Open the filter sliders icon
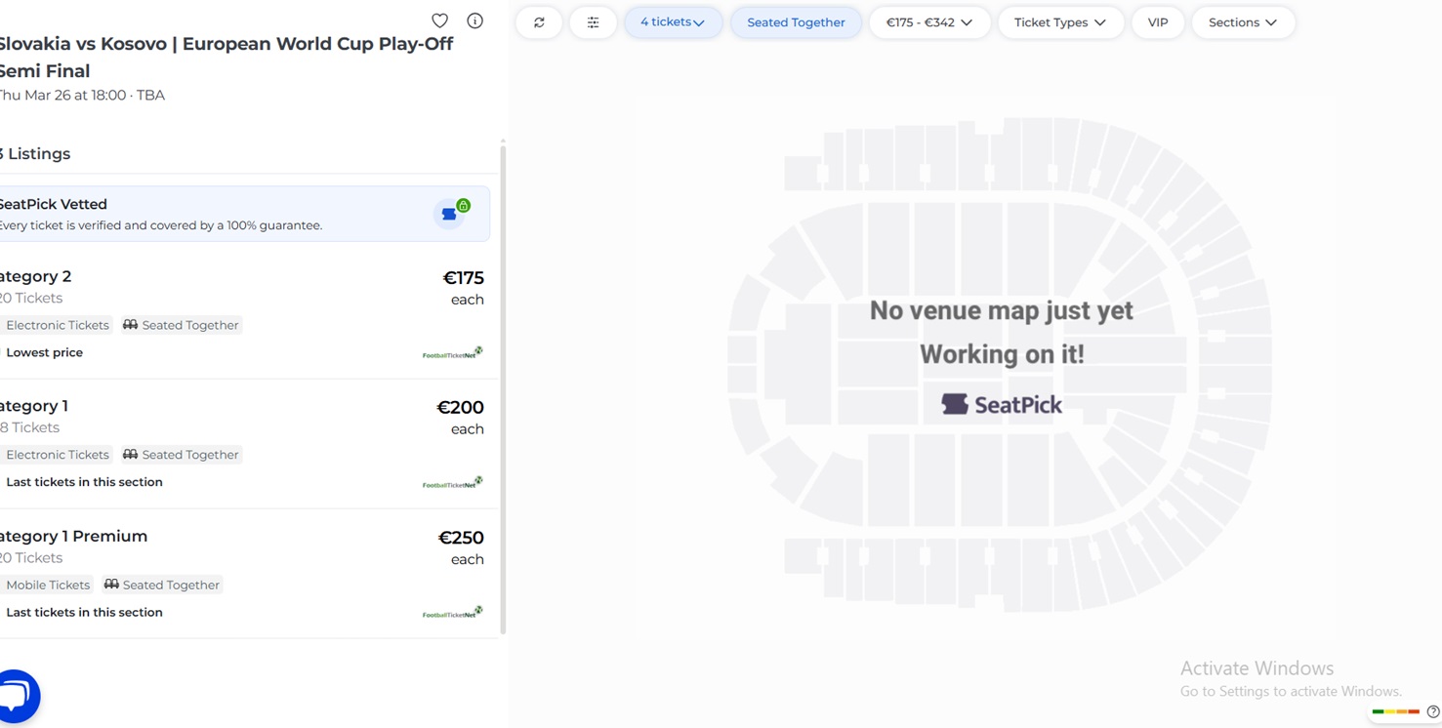Screen dimensions: 1442x728 click(x=593, y=22)
